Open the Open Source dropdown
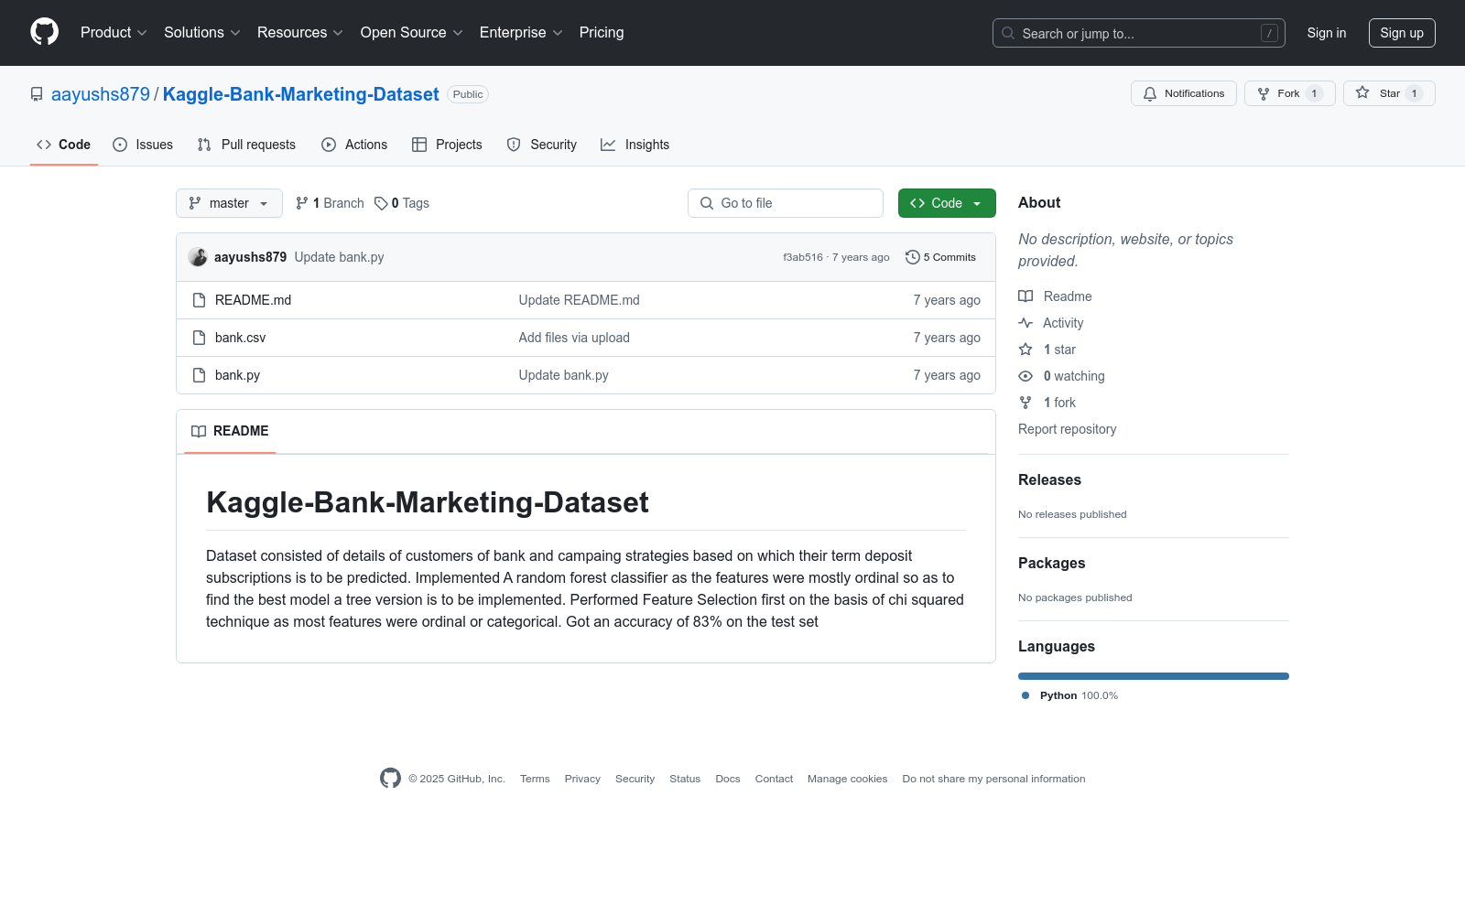1465x915 pixels. 412,32
